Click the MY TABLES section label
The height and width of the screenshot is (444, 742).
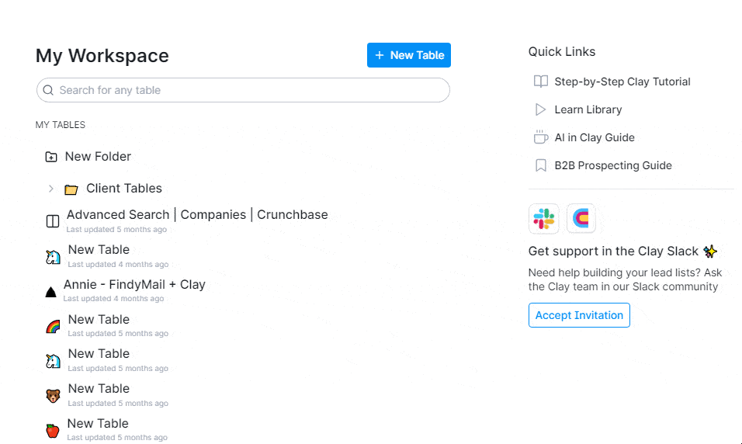61,125
